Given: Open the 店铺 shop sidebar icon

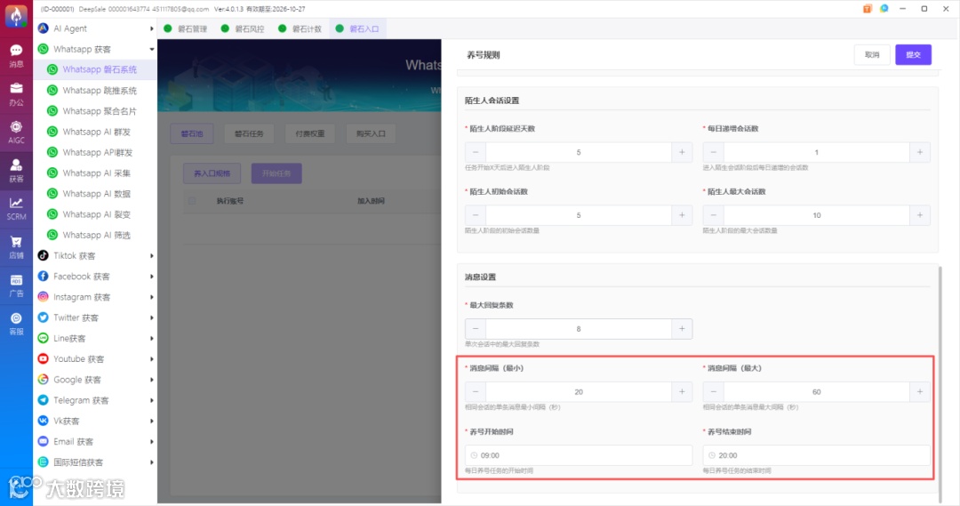Looking at the screenshot, I should click(17, 247).
